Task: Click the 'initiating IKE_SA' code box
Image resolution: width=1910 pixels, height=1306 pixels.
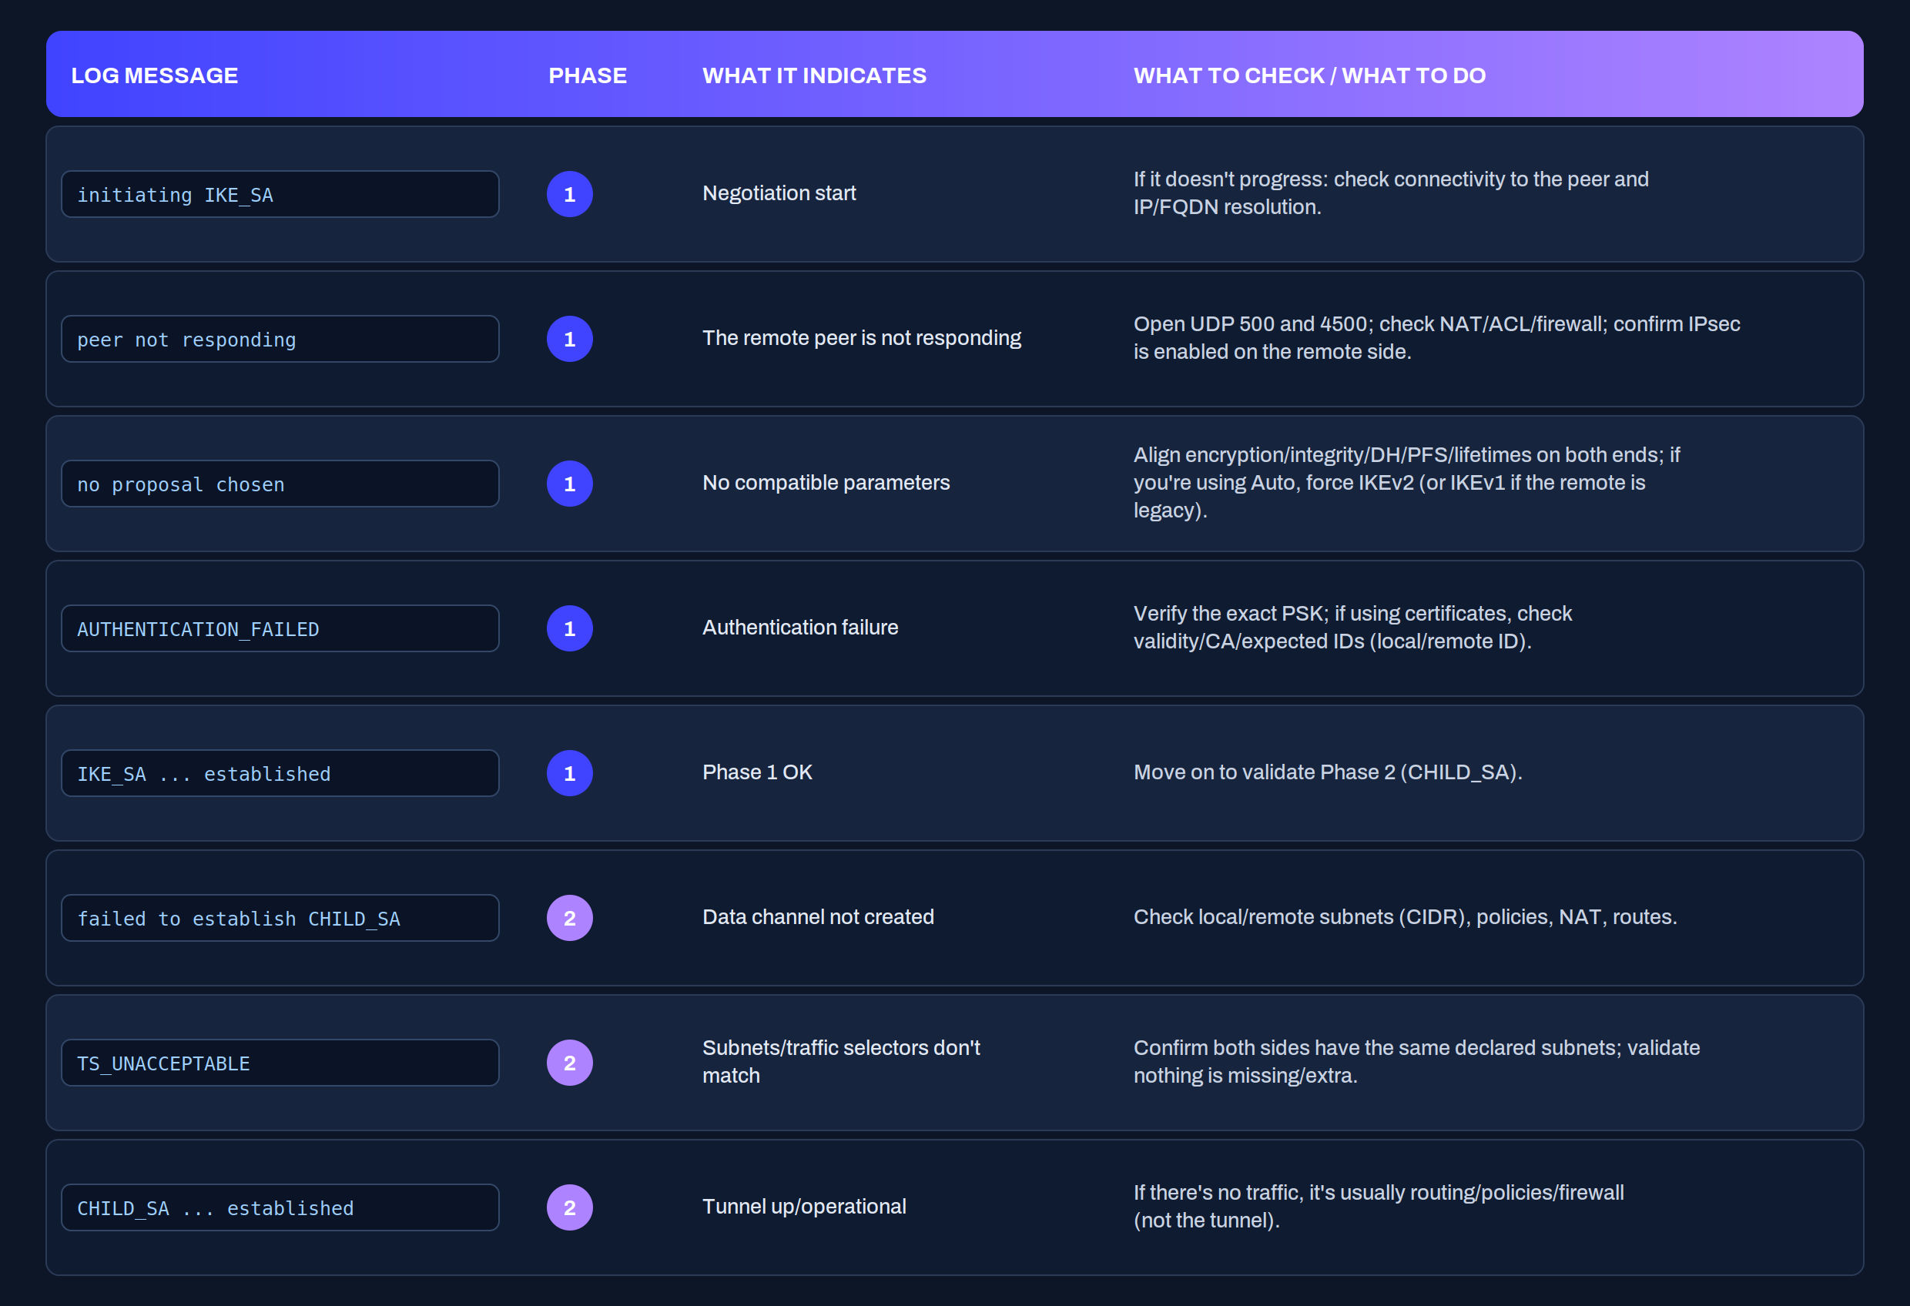Action: point(280,194)
